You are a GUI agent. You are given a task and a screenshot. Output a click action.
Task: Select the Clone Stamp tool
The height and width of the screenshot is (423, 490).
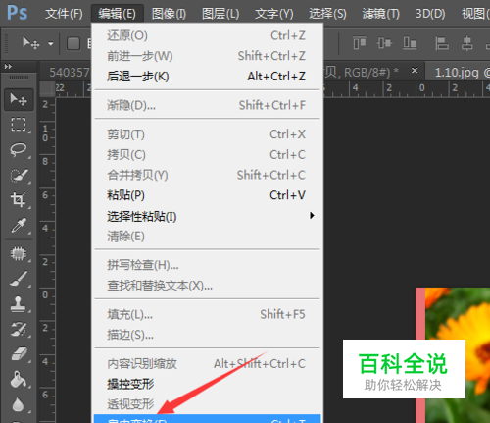tap(19, 304)
